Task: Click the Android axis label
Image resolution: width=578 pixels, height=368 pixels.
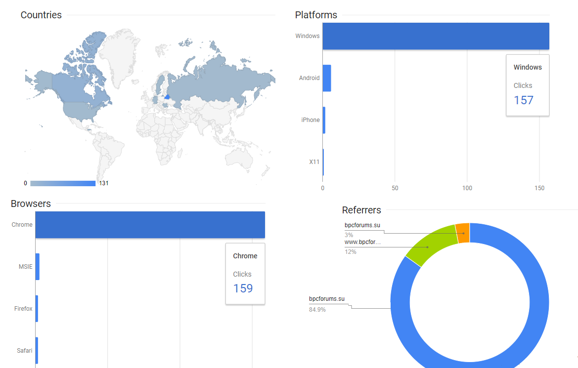Action: [310, 78]
